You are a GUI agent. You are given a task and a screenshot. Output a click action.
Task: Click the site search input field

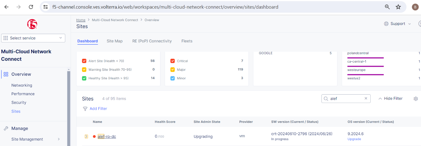(346, 99)
